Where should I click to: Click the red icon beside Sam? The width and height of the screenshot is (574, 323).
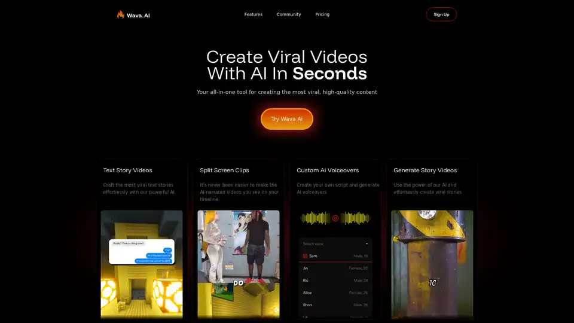(x=305, y=256)
